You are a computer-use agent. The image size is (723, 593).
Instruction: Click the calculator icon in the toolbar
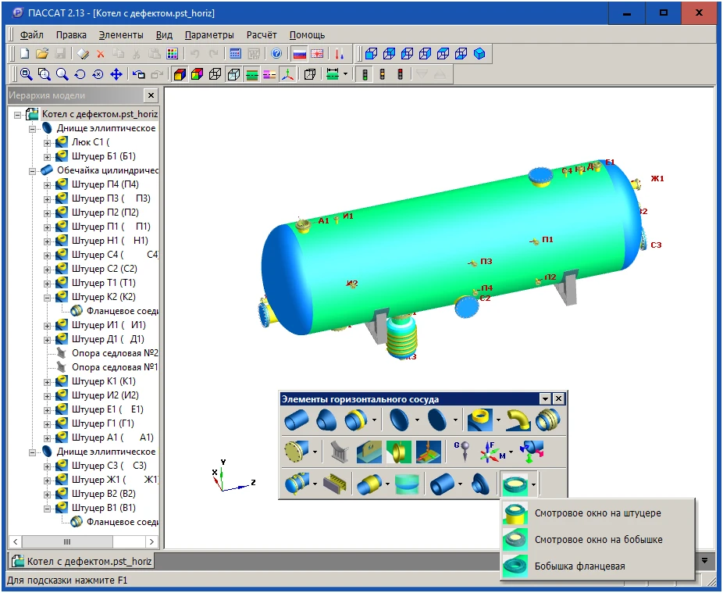[x=235, y=54]
